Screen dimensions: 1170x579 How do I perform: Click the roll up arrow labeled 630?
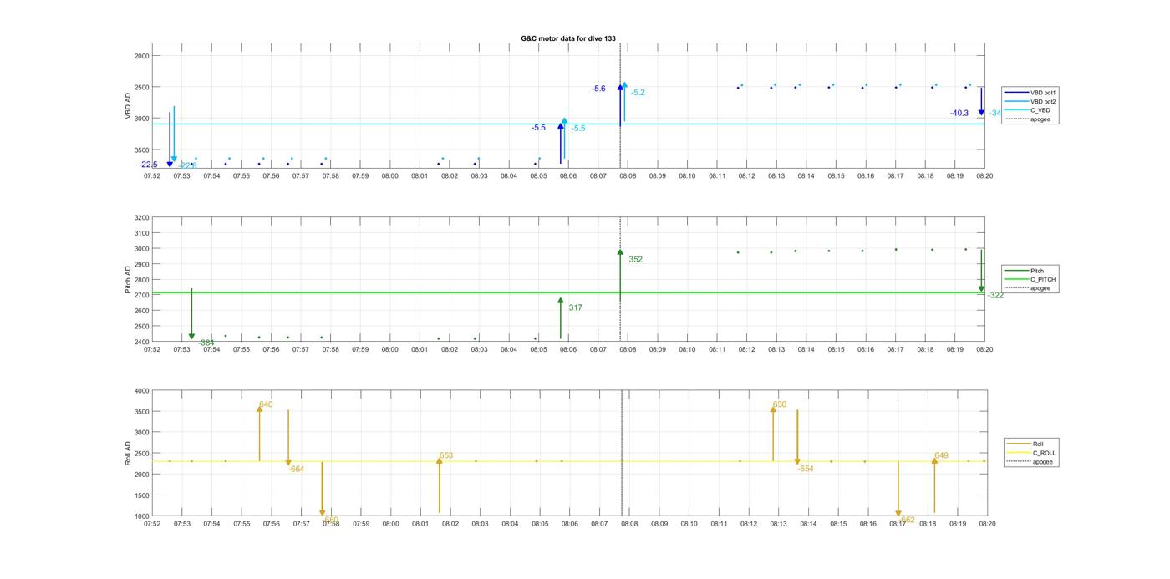[773, 433]
